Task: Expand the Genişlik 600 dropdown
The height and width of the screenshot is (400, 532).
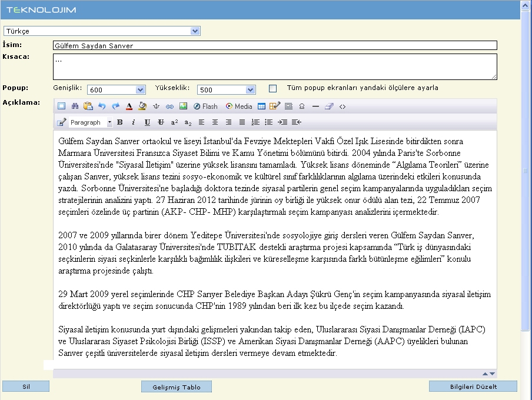Action: [116, 90]
